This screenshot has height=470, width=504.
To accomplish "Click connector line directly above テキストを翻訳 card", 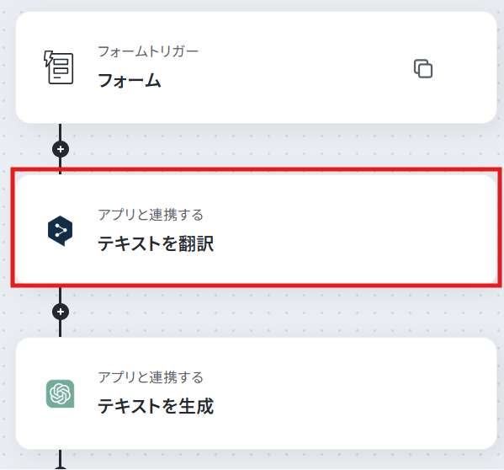I will pos(60,166).
